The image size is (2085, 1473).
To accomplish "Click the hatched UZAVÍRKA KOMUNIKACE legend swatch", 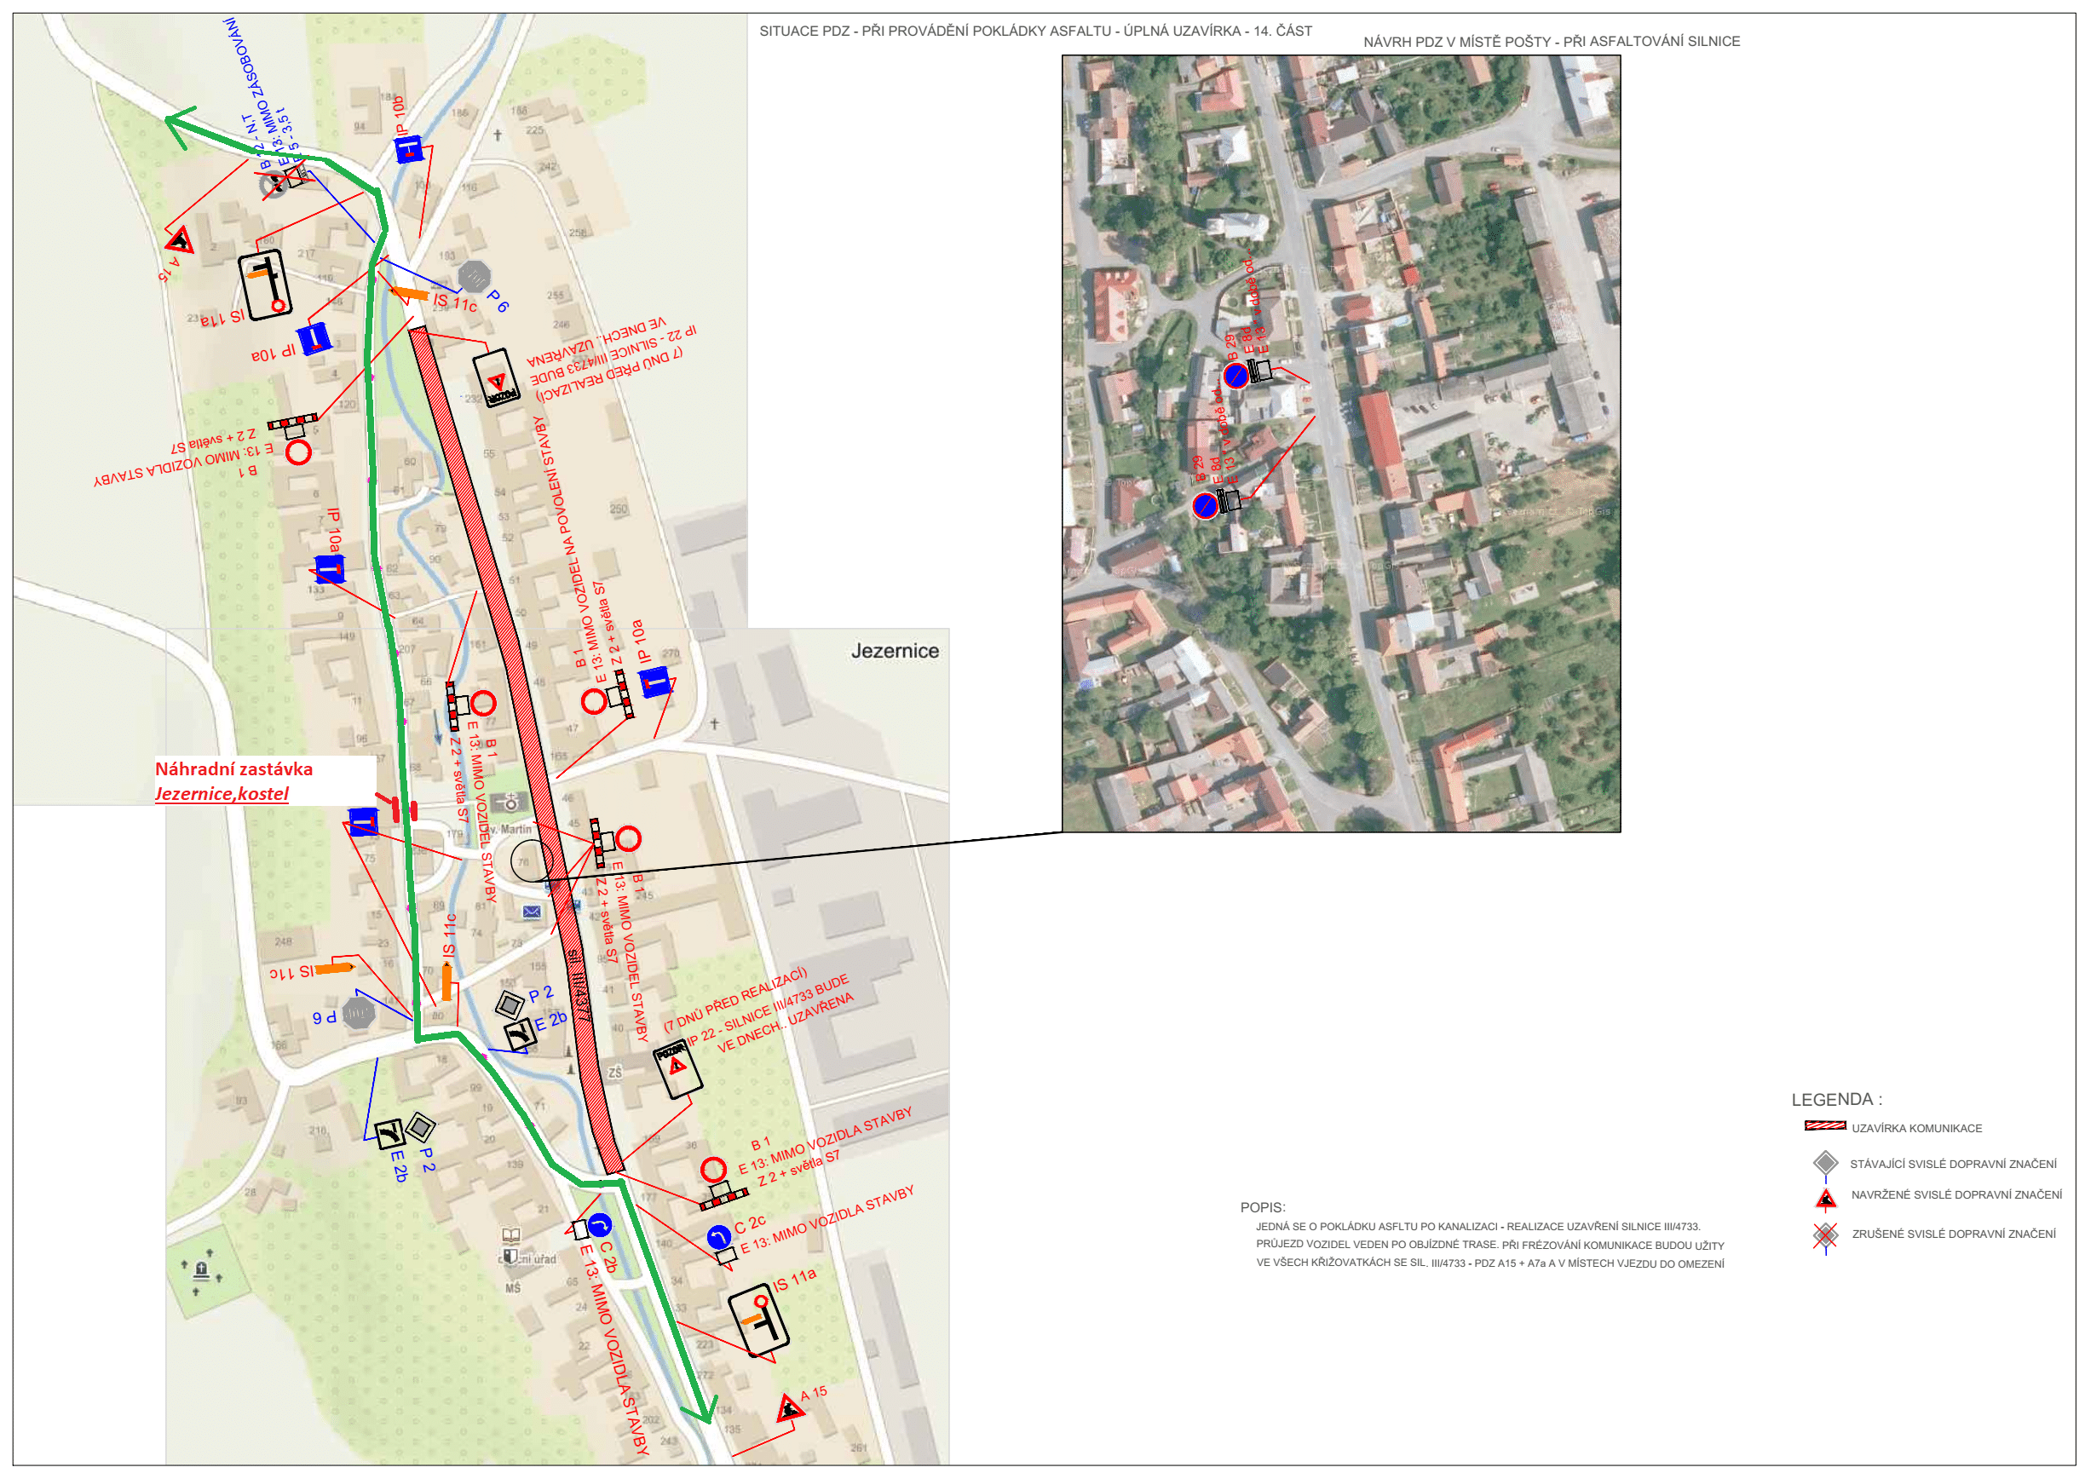I will [1824, 1126].
